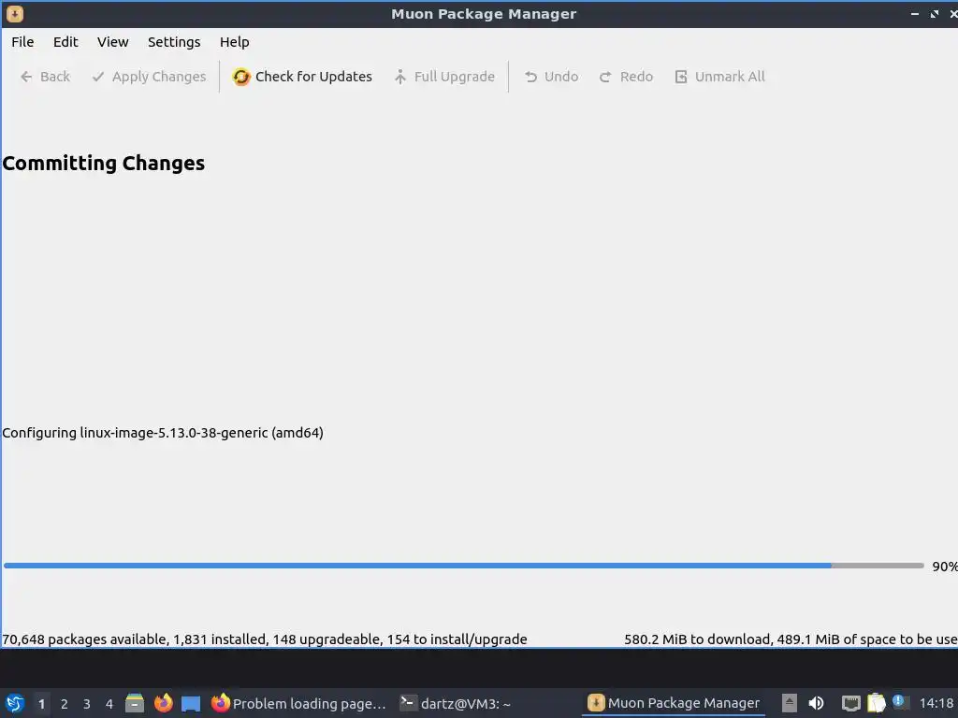Maximize the Muon window
Image resolution: width=958 pixels, height=718 pixels.
coord(935,13)
